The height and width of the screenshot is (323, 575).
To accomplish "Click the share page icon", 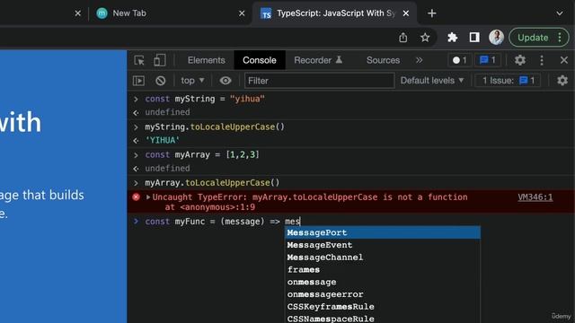I will (x=403, y=38).
